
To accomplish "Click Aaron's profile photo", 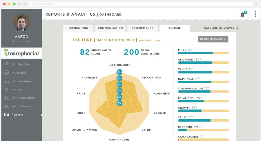I will [22, 23].
